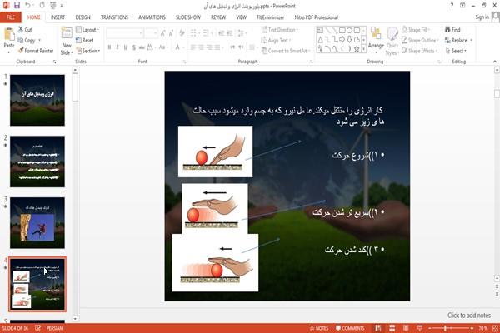Viewport: 500px width, 333px height.
Task: Toggle Bold formatting
Action: [x=109, y=47]
